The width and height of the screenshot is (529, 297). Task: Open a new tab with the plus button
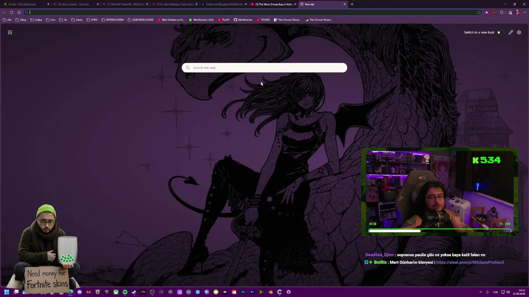352,4
